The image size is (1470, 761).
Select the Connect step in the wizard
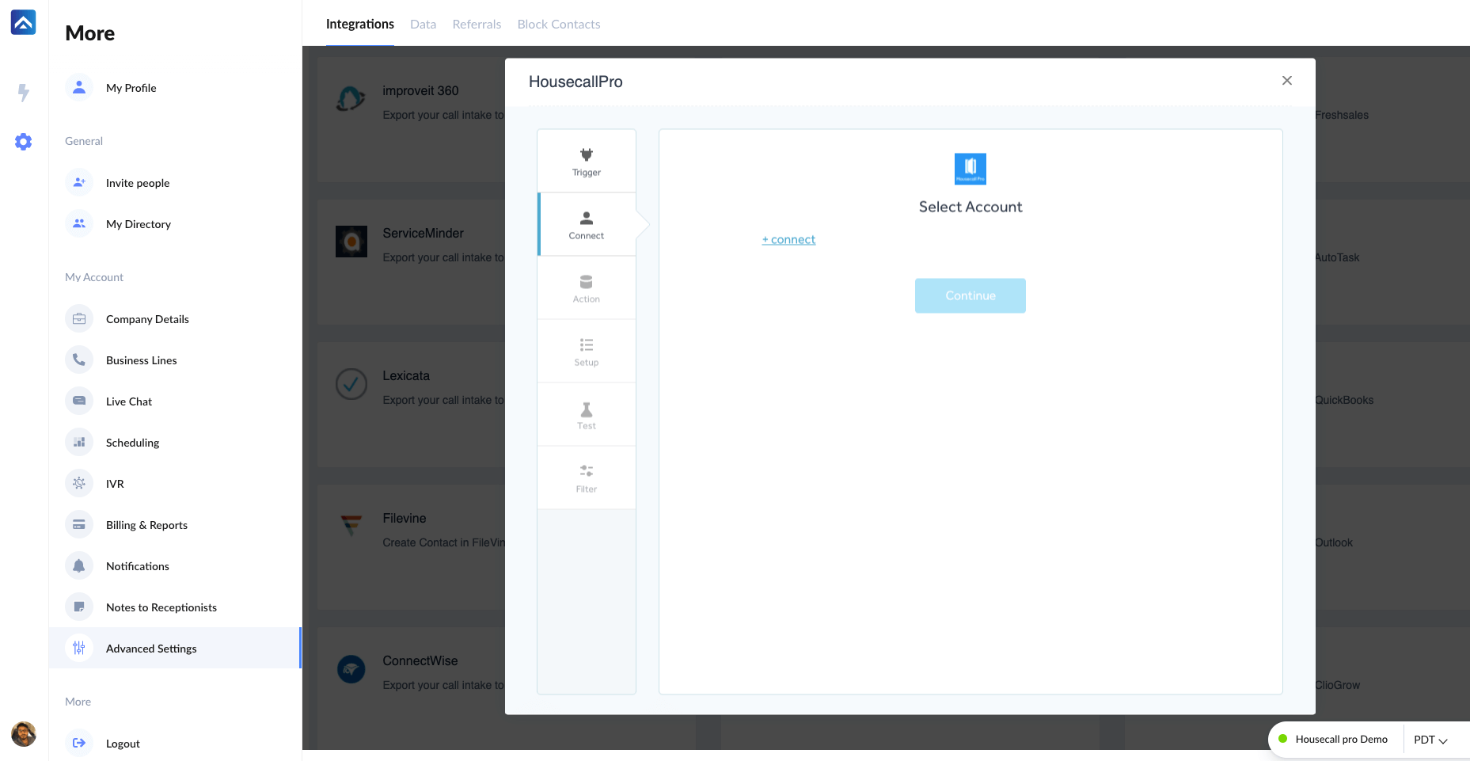587,225
